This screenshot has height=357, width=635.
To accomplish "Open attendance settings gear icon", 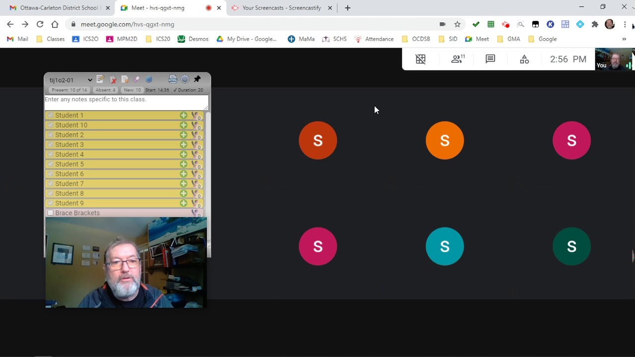I will (x=185, y=79).
